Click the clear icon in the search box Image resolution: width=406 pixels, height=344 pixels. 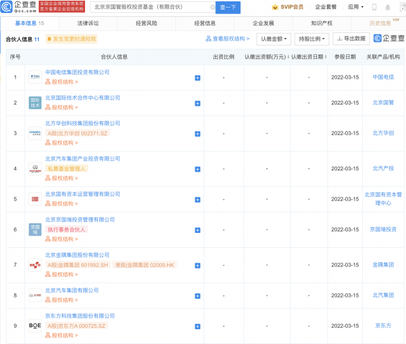(211, 8)
